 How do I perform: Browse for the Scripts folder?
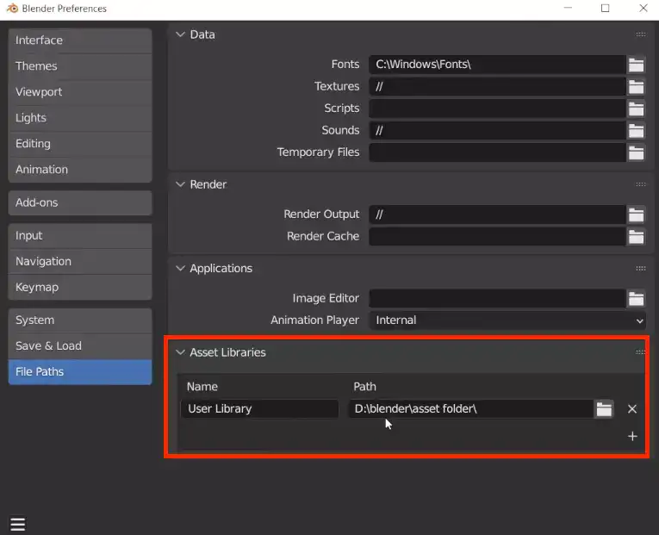(636, 109)
